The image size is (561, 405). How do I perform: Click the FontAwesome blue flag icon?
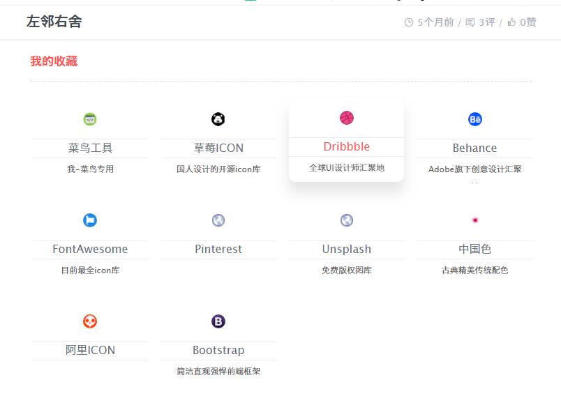tap(90, 220)
